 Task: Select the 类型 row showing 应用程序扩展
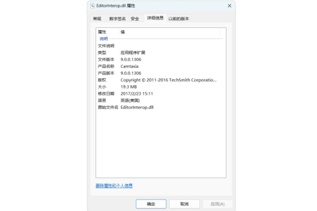pos(132,53)
